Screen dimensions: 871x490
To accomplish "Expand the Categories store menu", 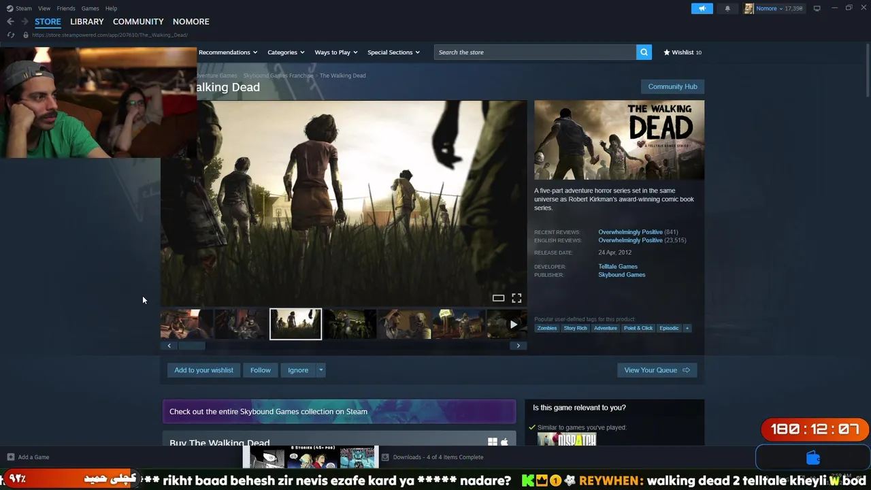I will [286, 52].
